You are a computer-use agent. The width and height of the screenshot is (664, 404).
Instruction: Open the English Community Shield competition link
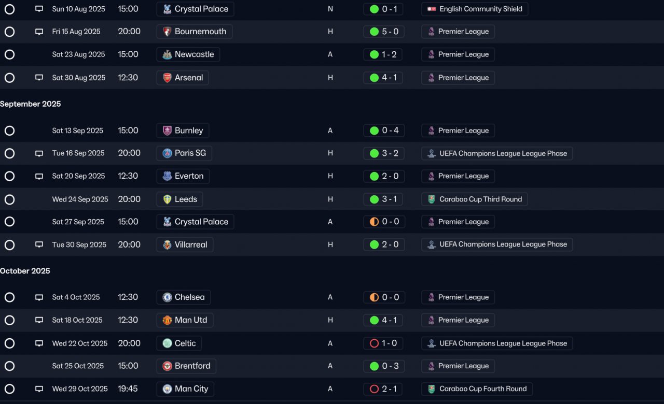click(475, 9)
